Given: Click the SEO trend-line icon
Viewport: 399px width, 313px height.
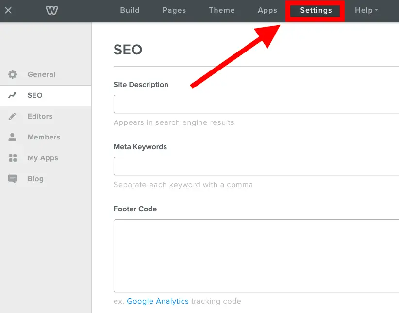Looking at the screenshot, I should [13, 95].
